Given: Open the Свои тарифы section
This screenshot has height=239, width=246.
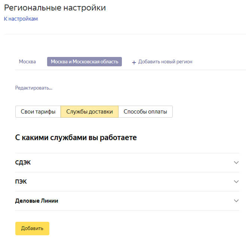Looking at the screenshot, I should 38,112.
